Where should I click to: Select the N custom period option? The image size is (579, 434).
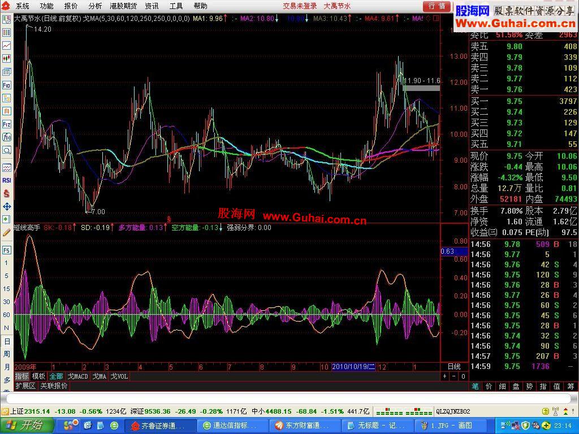click(6, 328)
